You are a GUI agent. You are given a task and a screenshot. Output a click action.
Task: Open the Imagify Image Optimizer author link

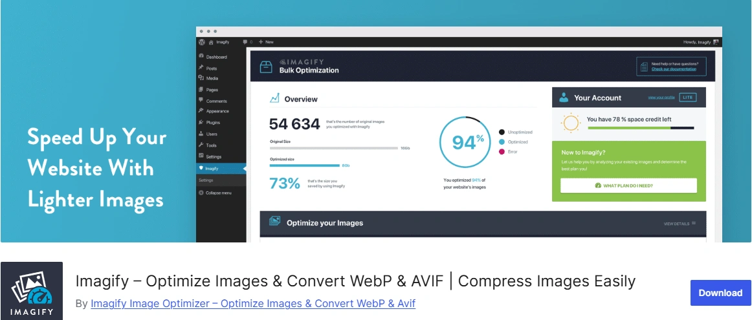point(253,303)
